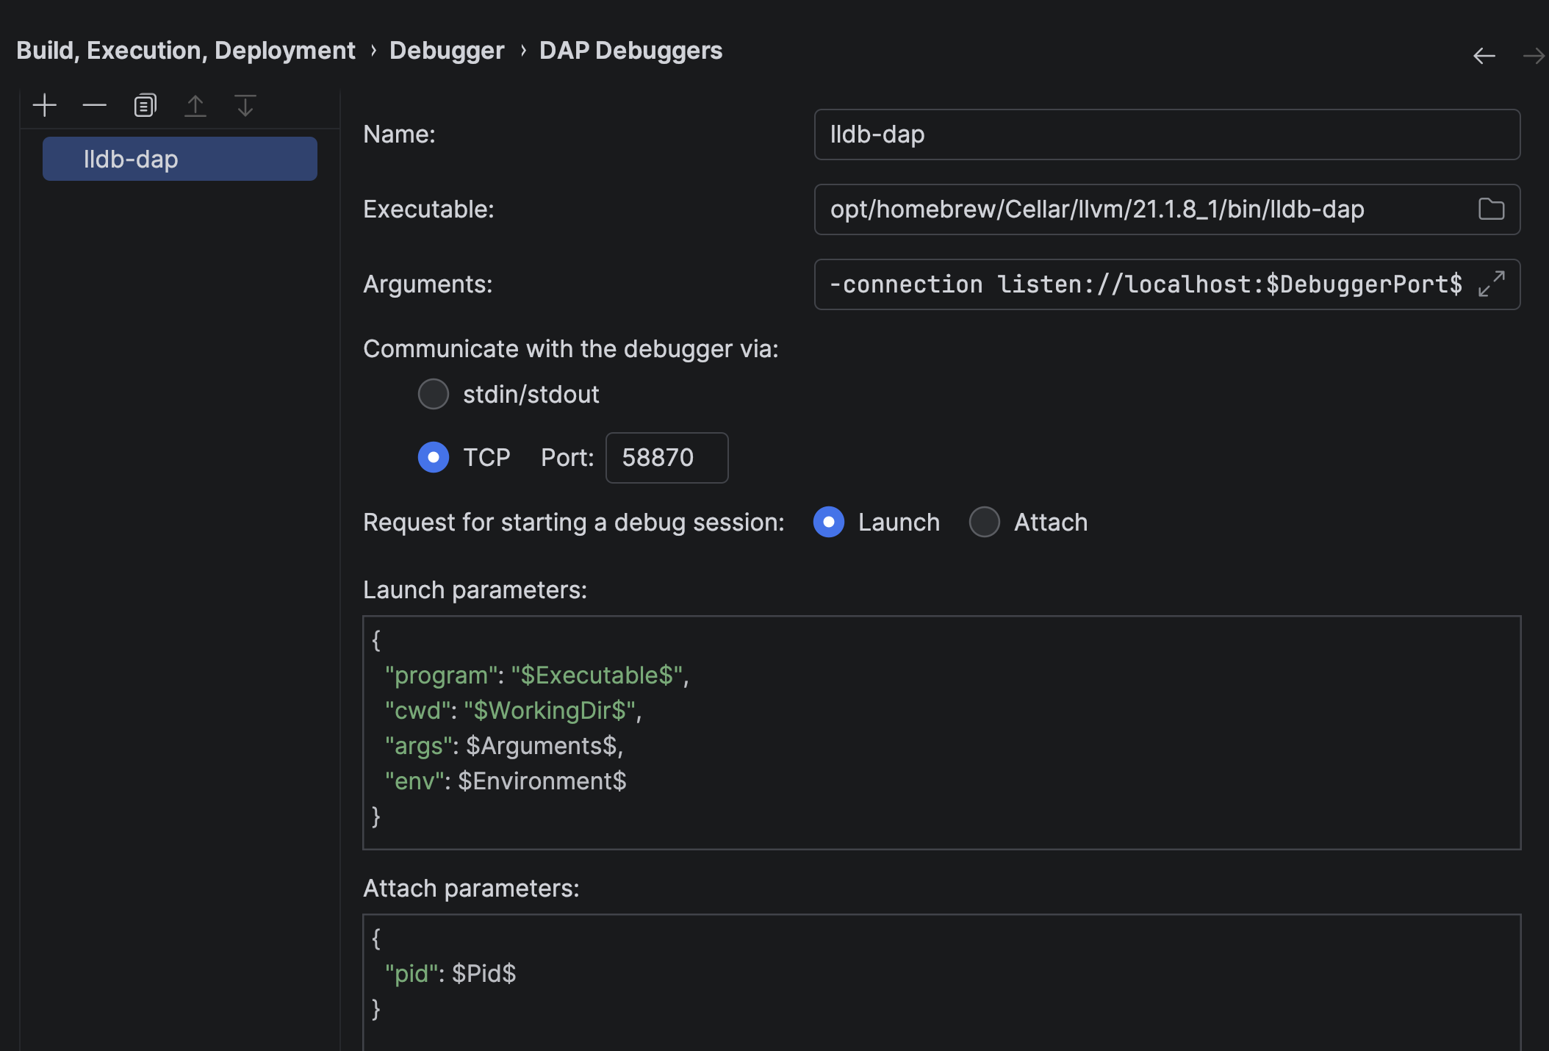
Task: Go forward with the right arrow icon
Action: 1534,56
